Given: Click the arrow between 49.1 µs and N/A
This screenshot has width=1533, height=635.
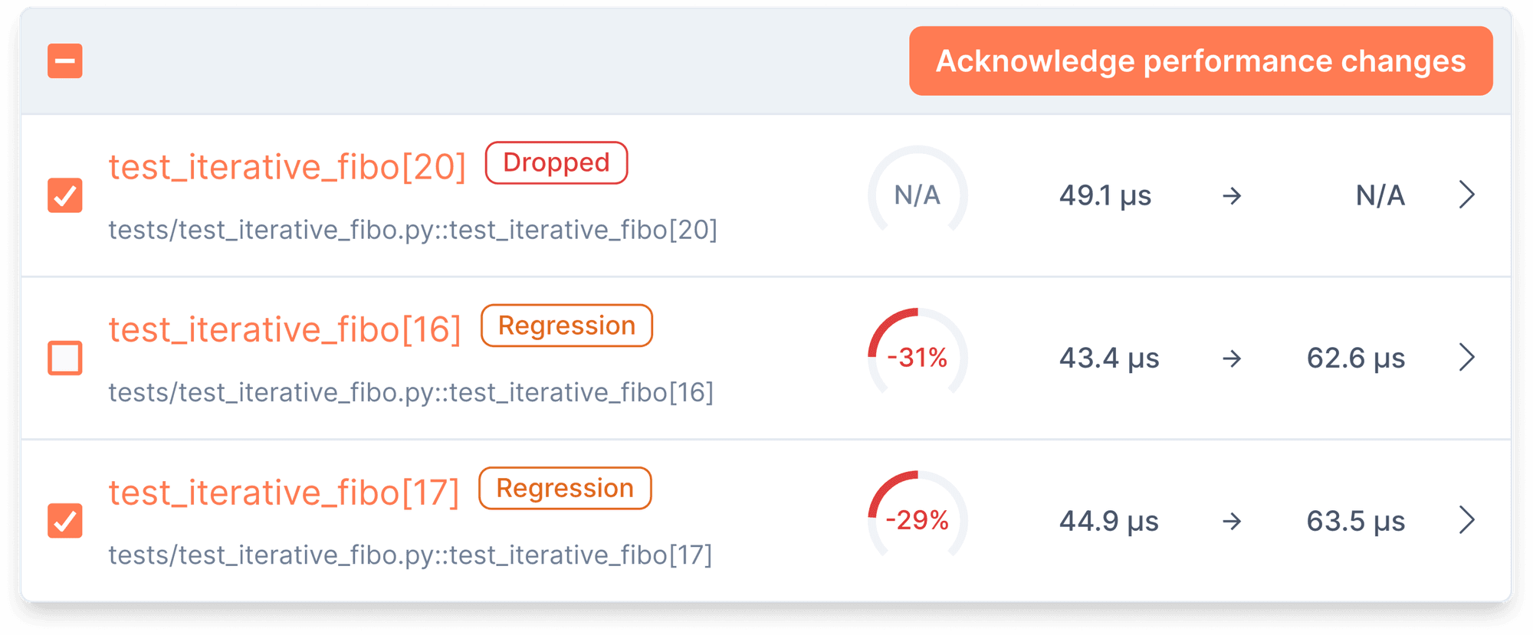Looking at the screenshot, I should pos(1234,195).
